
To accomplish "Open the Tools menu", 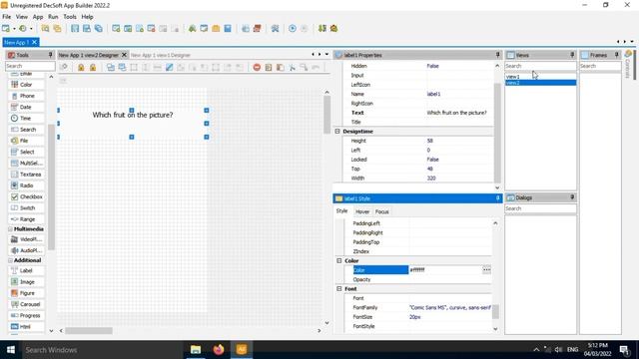I will point(70,17).
